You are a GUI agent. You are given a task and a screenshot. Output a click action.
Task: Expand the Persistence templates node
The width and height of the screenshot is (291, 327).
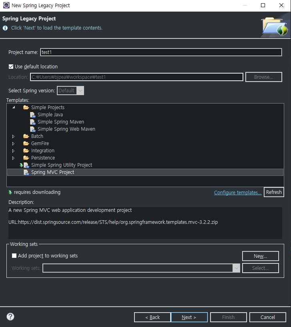[x=13, y=158]
